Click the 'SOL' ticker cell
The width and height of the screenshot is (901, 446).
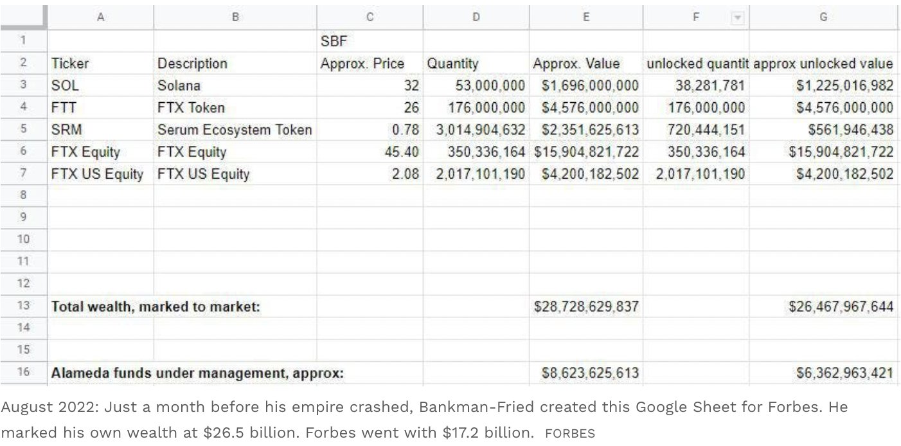[101, 85]
